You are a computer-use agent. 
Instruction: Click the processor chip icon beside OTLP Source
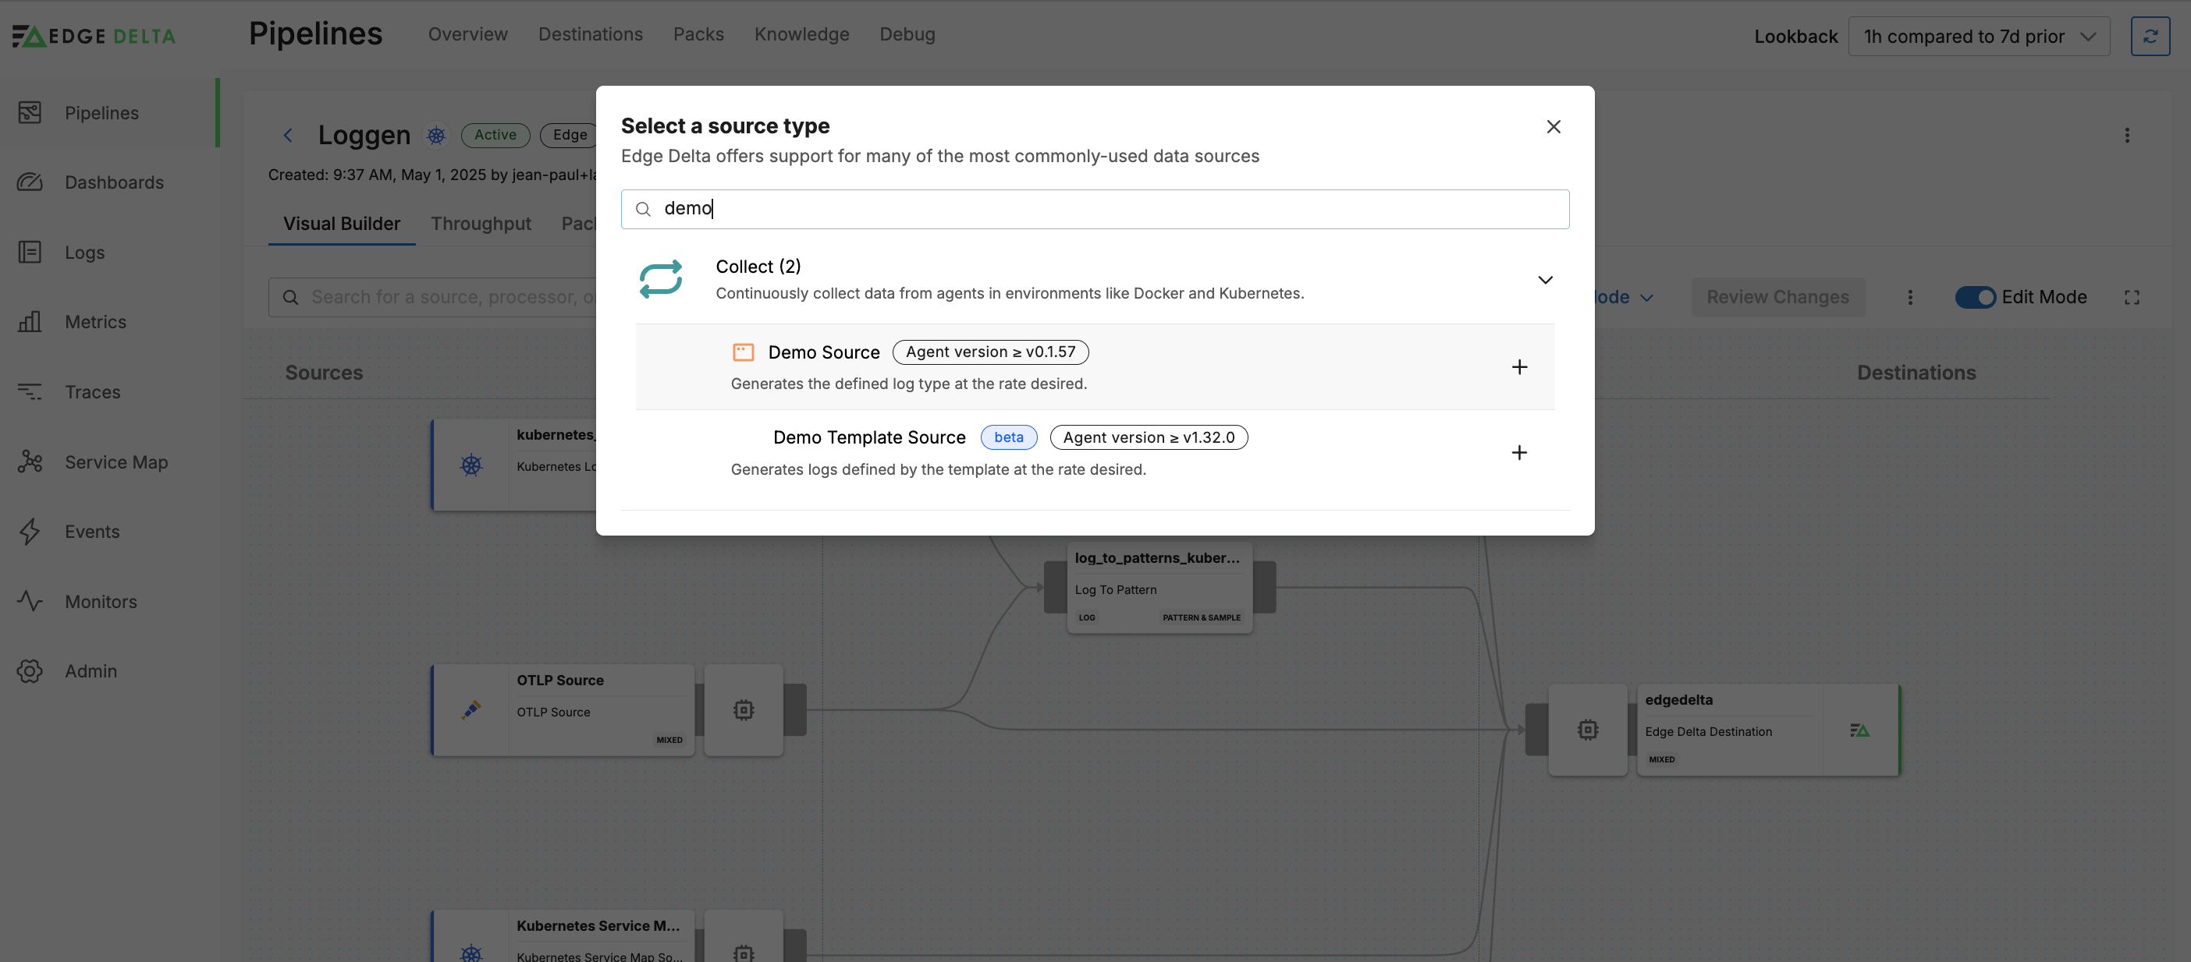[744, 709]
